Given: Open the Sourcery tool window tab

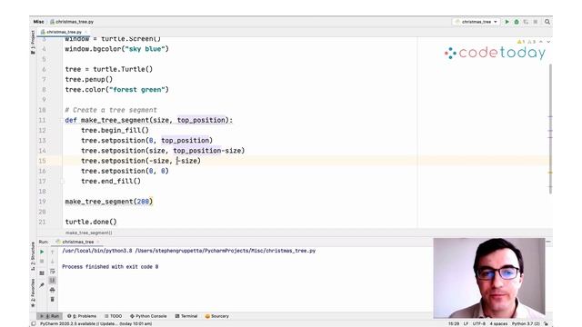Looking at the screenshot, I should [x=217, y=316].
